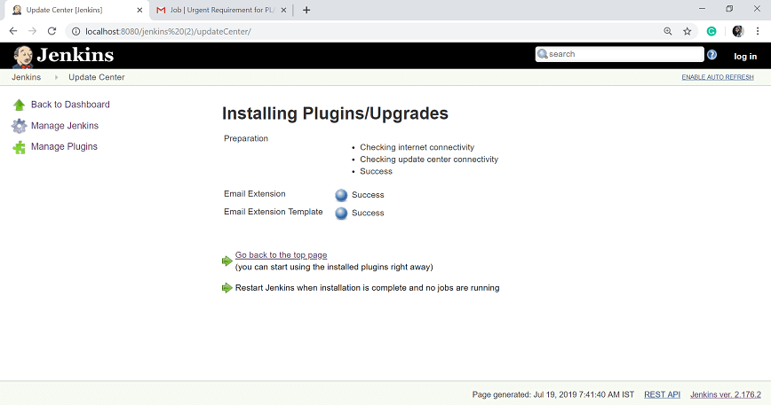Open the Manage Plugins link

(x=64, y=146)
